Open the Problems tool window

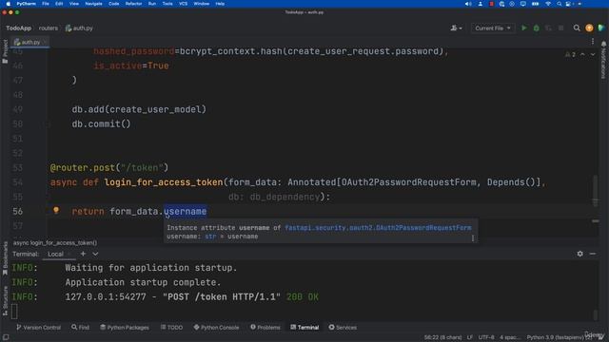pyautogui.click(x=265, y=328)
